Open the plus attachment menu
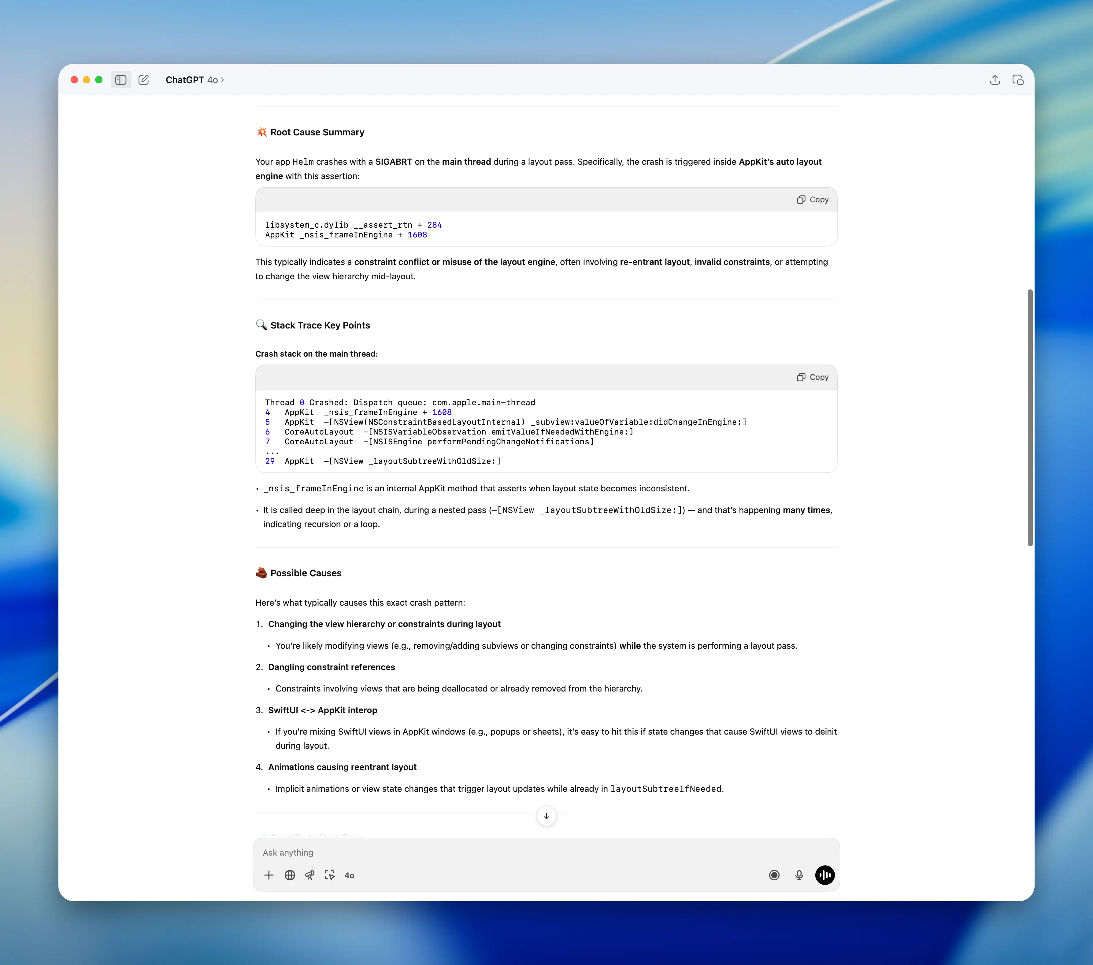The image size is (1093, 965). click(x=269, y=875)
